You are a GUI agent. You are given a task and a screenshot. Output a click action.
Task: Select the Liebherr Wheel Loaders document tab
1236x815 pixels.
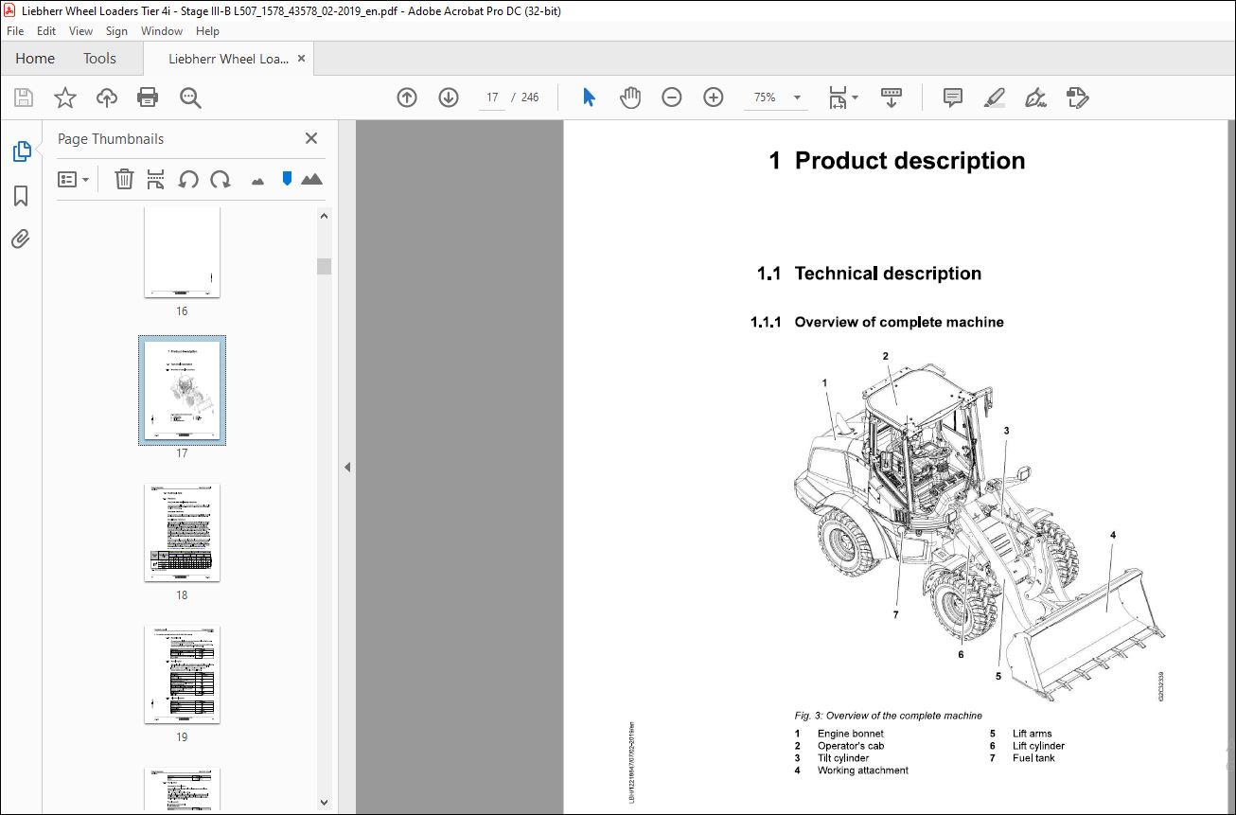coord(228,59)
